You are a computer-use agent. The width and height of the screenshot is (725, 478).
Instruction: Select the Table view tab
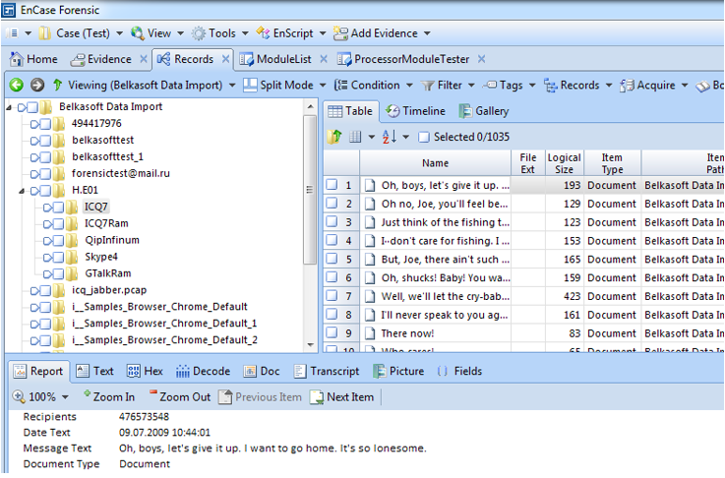coord(350,111)
